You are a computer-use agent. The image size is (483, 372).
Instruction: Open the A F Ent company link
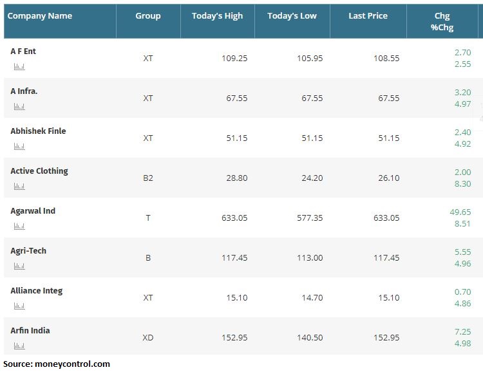coord(23,51)
